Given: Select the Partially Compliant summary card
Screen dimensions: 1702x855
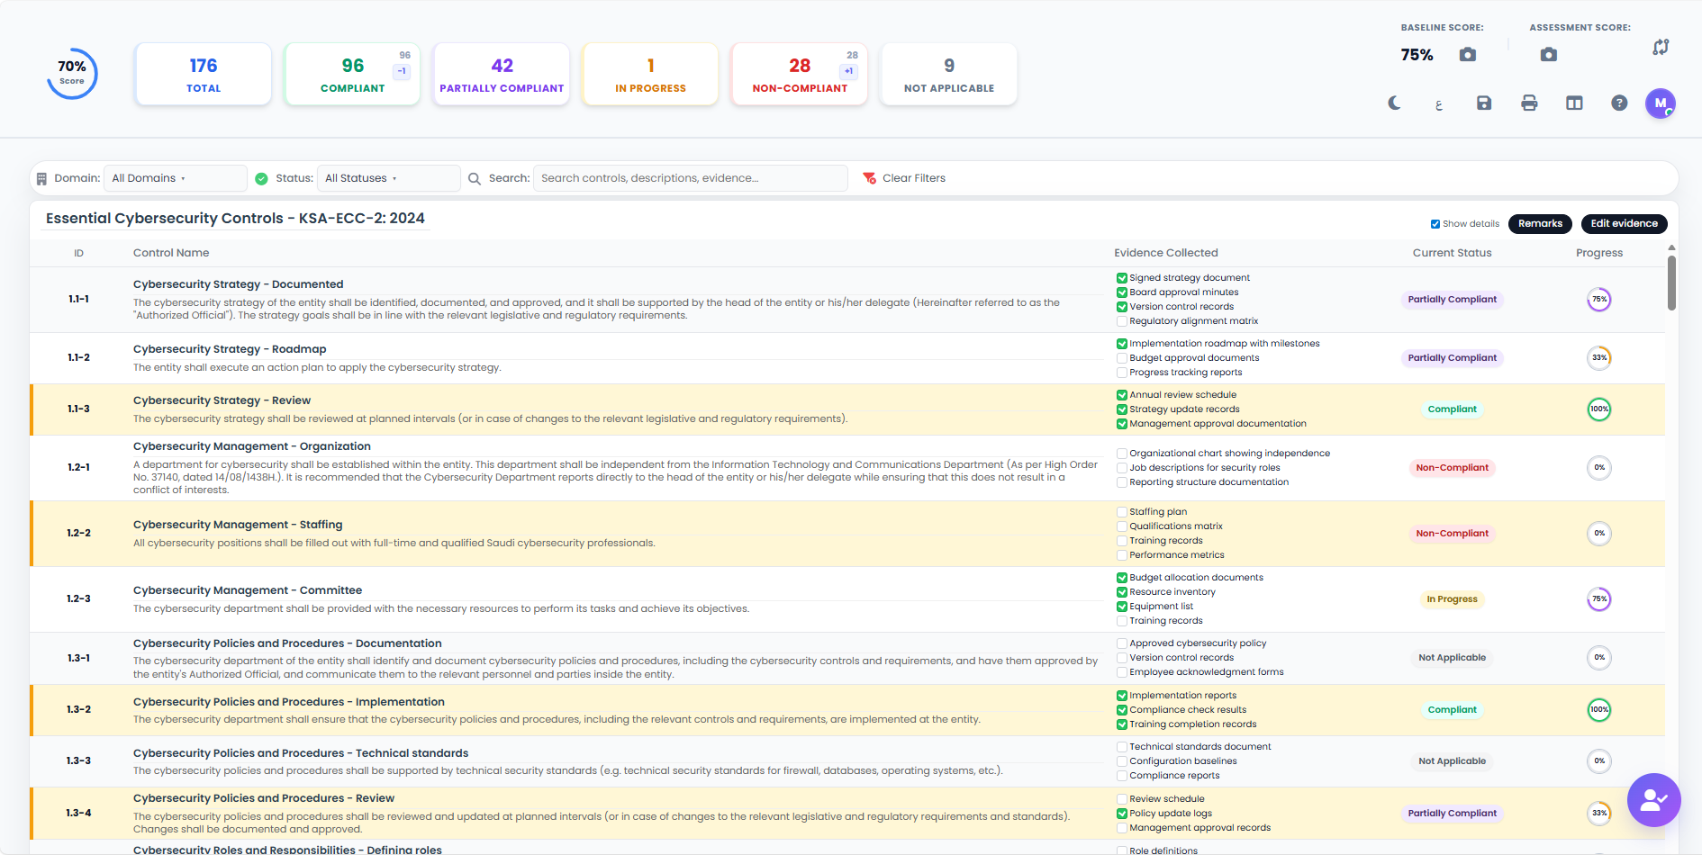Looking at the screenshot, I should pos(502,75).
